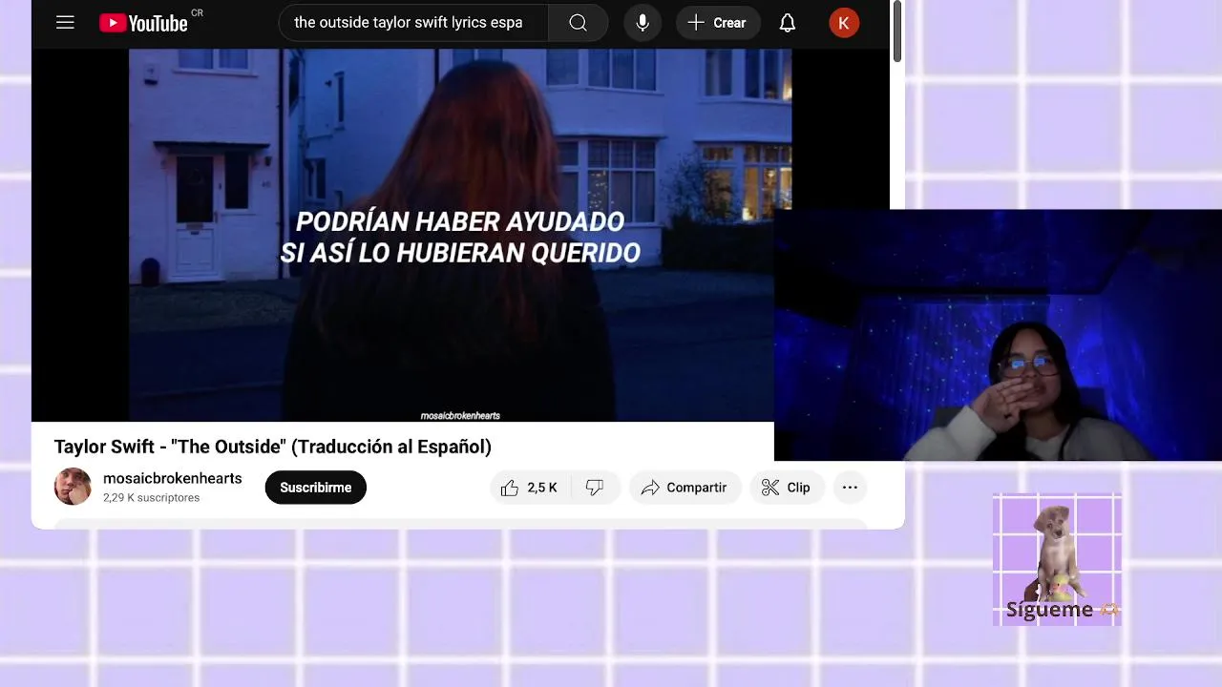Open more actions three-dot menu
1222x687 pixels.
[x=850, y=488]
